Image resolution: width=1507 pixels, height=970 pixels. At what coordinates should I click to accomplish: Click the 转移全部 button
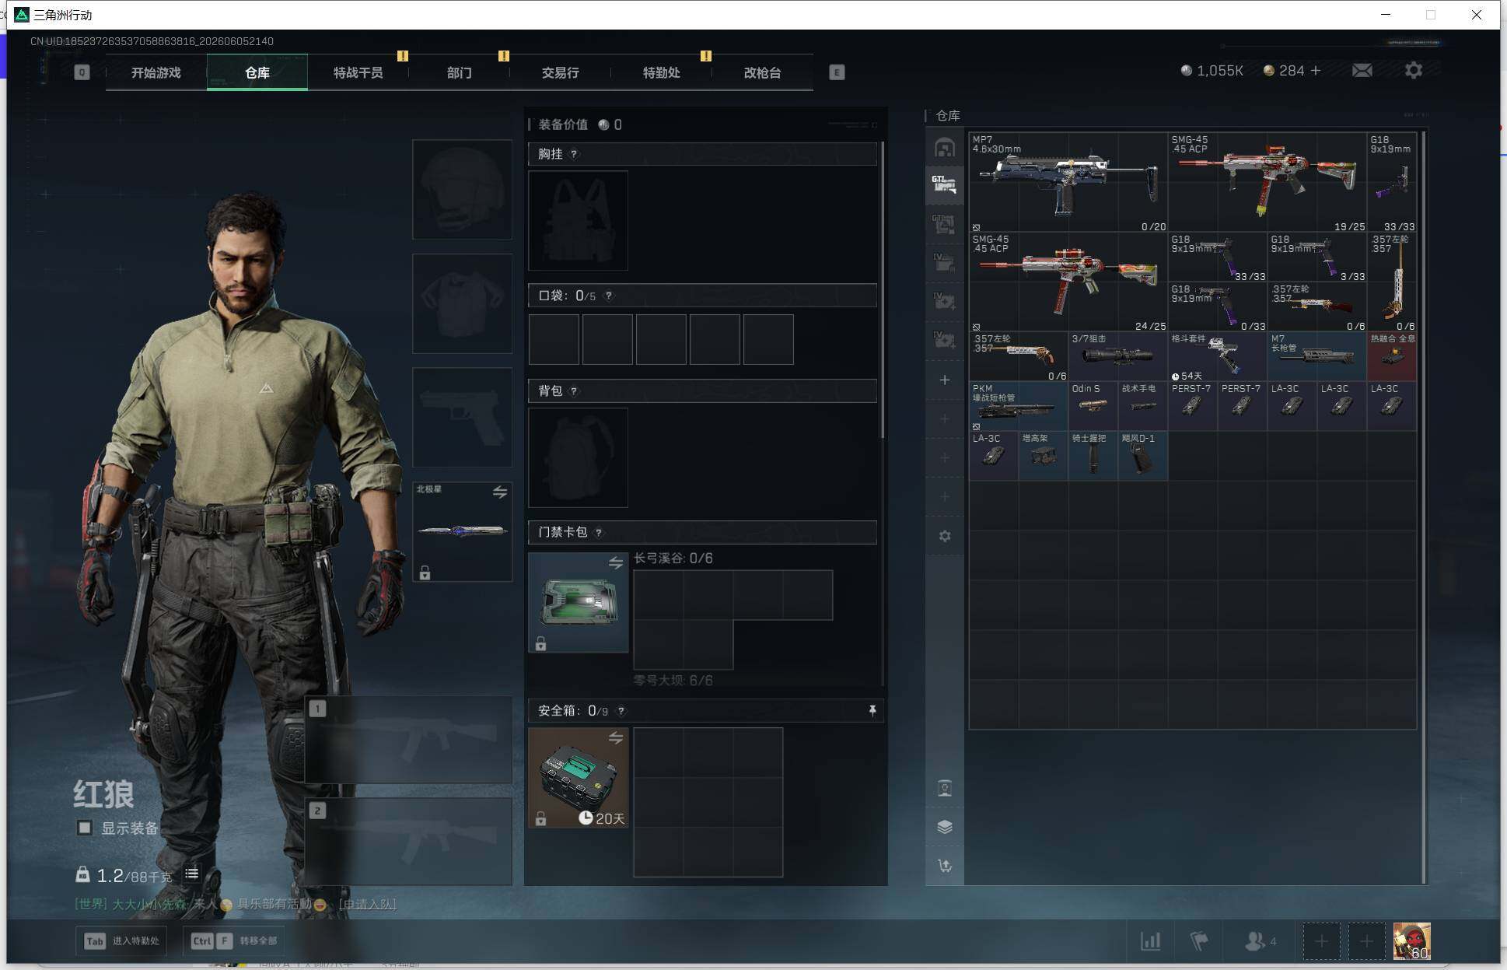[235, 940]
